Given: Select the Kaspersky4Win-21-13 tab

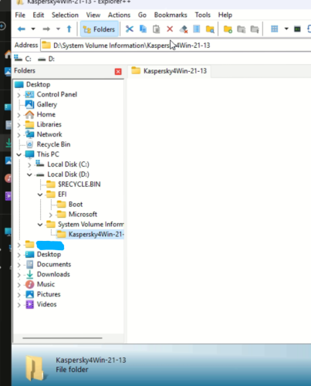Looking at the screenshot, I should (169, 71).
